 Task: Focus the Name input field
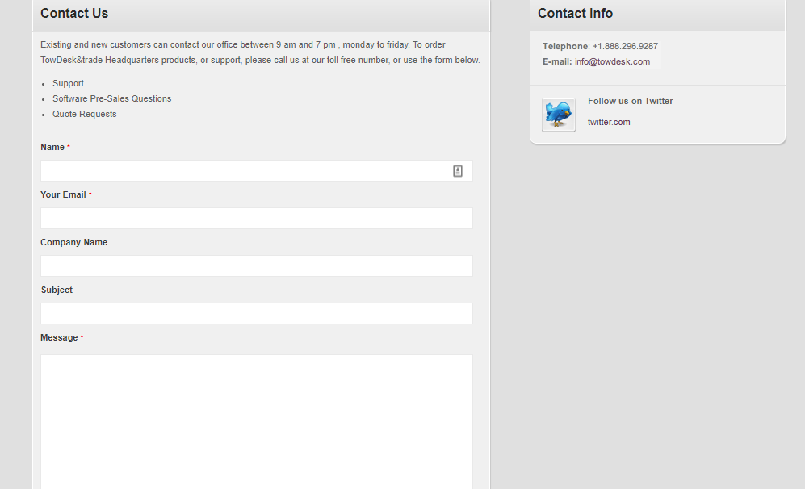[x=257, y=171]
